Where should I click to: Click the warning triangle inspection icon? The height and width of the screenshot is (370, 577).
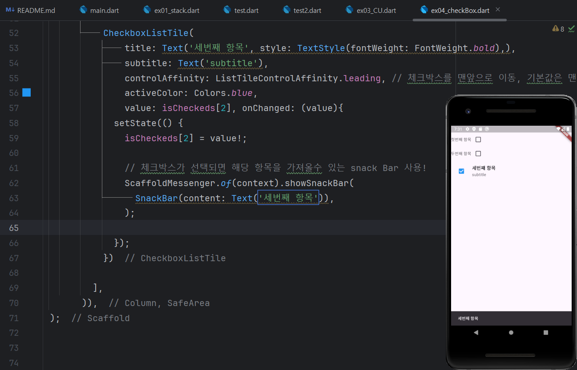pyautogui.click(x=555, y=29)
